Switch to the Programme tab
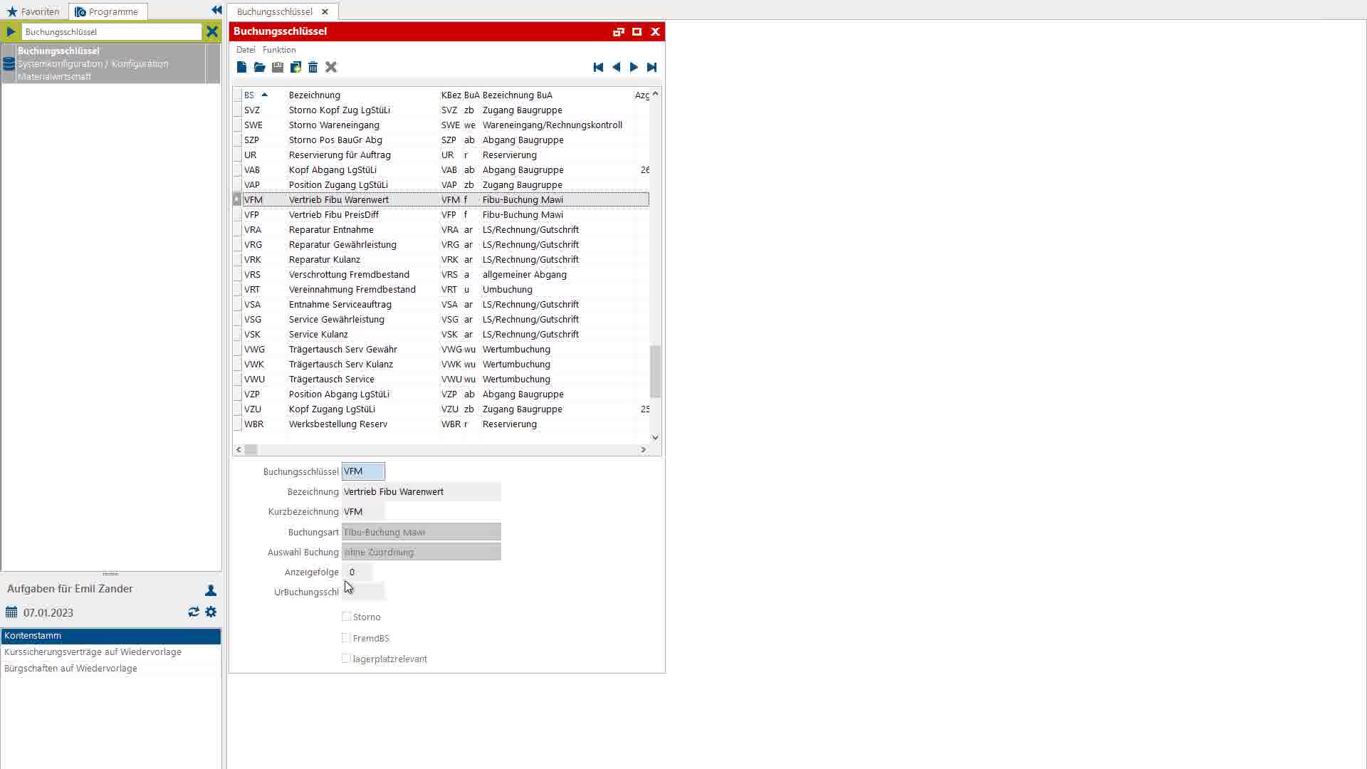 (x=108, y=11)
